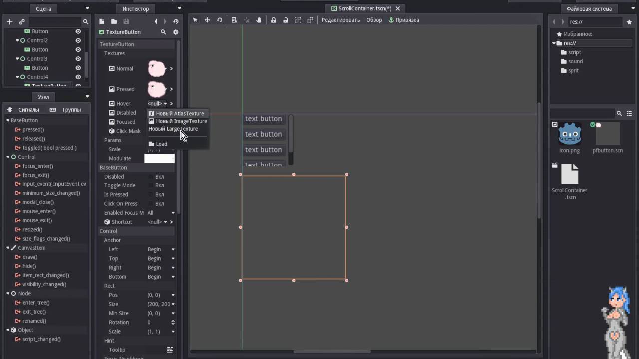The width and height of the screenshot is (639, 359).
Task: Open the Обзор menu in viewport toolbar
Action: tap(374, 20)
